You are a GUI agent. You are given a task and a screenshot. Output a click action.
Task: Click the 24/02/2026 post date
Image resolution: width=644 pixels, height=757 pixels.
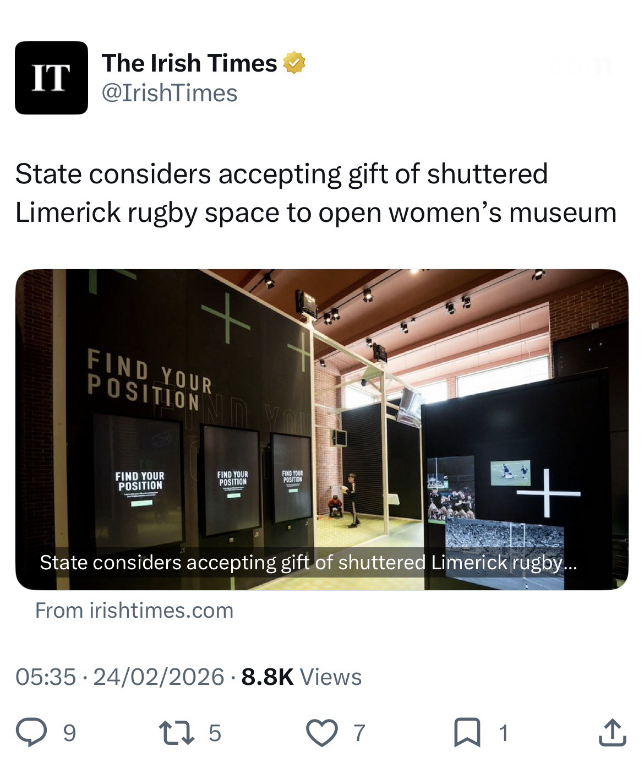(x=159, y=677)
